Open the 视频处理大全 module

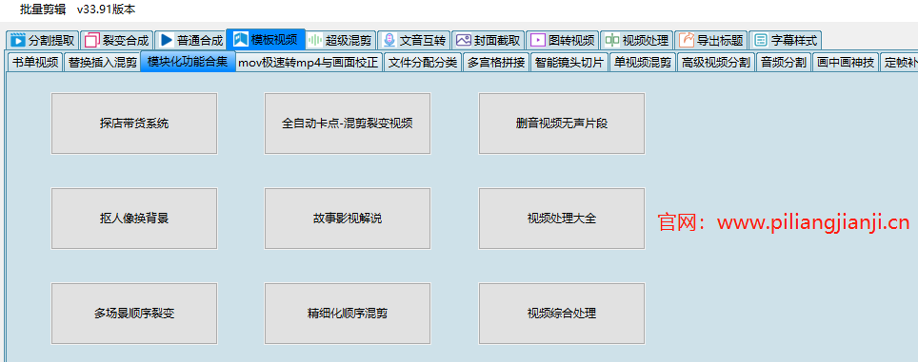562,219
